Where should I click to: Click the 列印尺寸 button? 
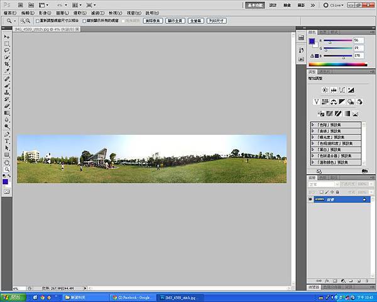217,21
